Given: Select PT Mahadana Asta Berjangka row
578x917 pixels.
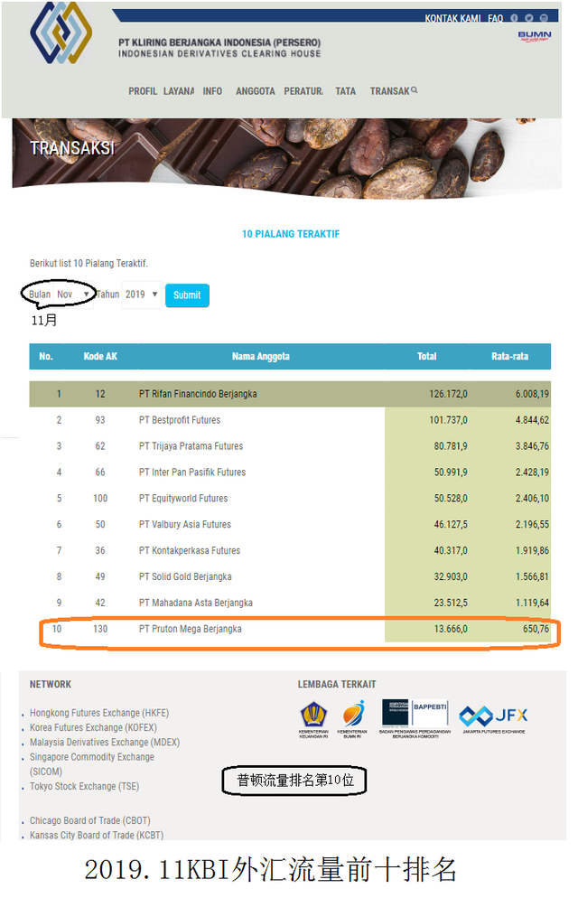Looking at the screenshot, I should tap(290, 603).
